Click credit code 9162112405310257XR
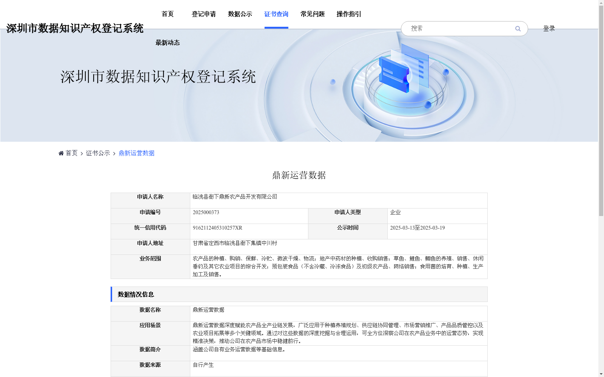 pos(217,228)
